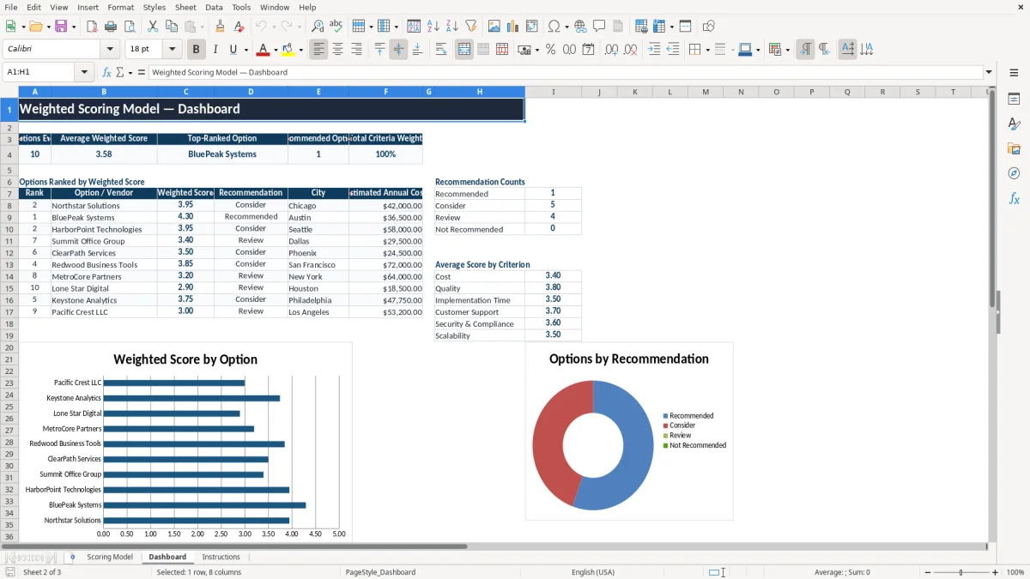Click the formula input line
Image resolution: width=1030 pixels, height=579 pixels.
click(565, 72)
